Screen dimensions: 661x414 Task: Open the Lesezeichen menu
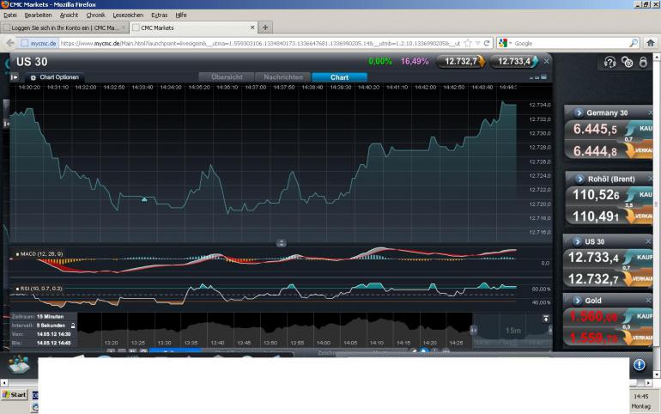pyautogui.click(x=128, y=15)
